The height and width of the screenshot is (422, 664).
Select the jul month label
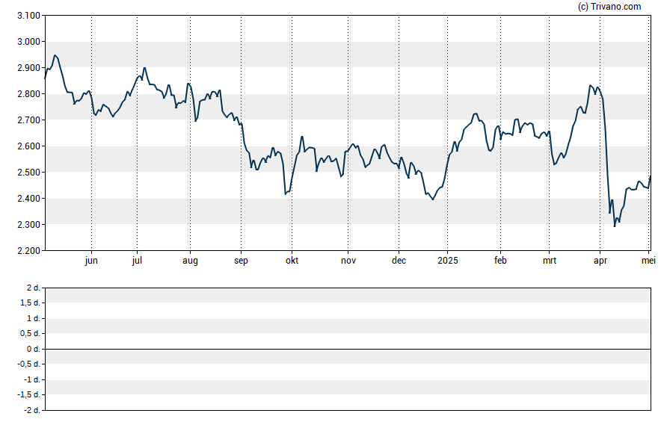pyautogui.click(x=137, y=261)
